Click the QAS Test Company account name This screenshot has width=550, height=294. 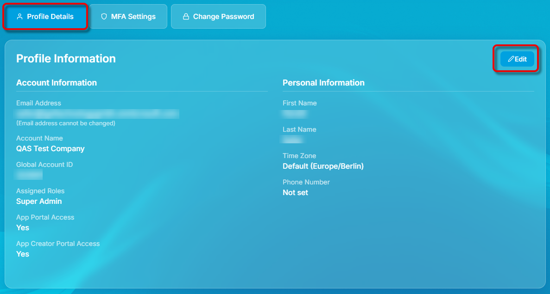click(51, 149)
